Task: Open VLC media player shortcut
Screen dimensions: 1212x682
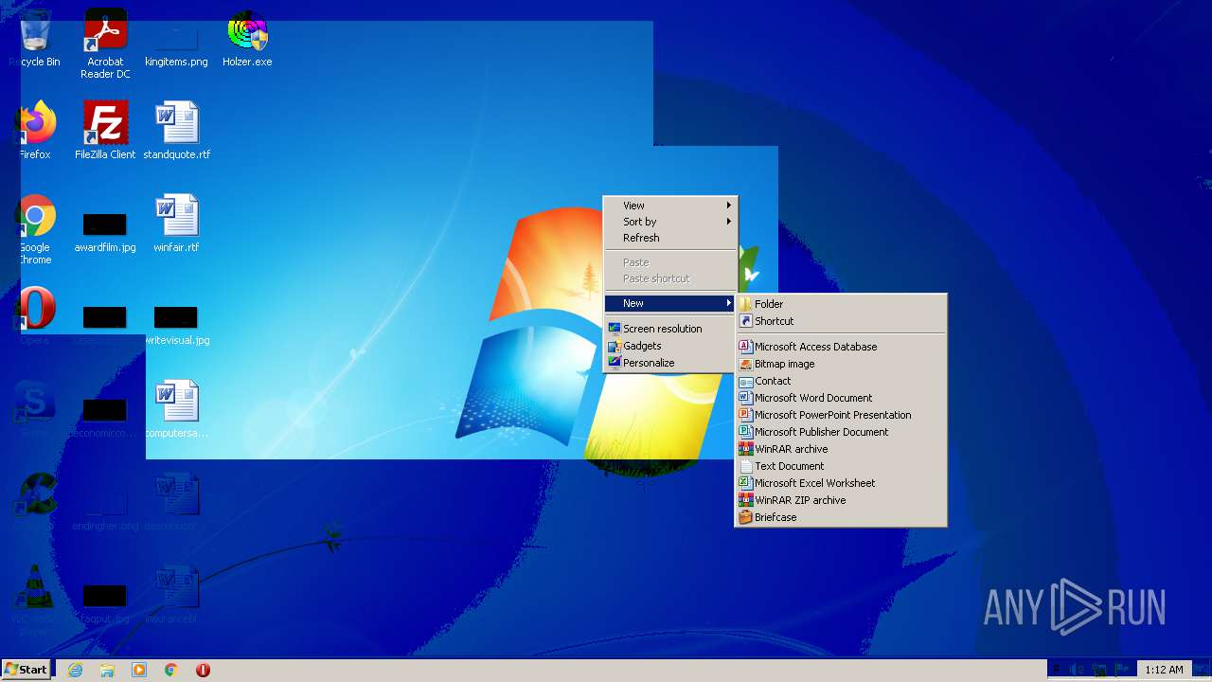Action: coord(34,601)
